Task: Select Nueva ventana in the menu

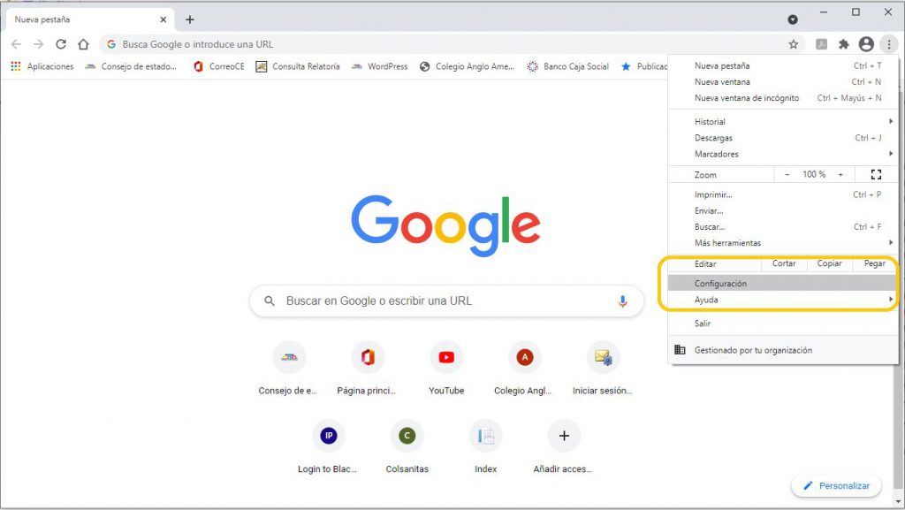Action: click(x=783, y=82)
